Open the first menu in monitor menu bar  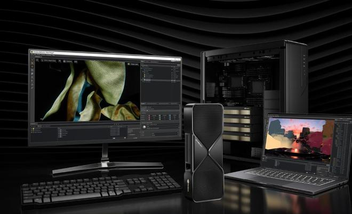tap(31, 54)
